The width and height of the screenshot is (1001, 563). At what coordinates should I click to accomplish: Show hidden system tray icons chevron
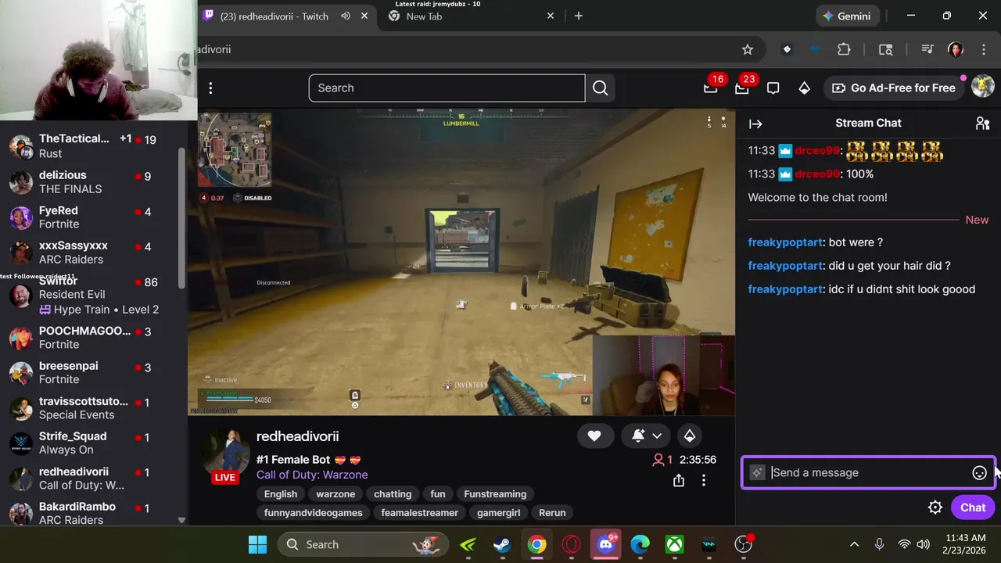(854, 544)
